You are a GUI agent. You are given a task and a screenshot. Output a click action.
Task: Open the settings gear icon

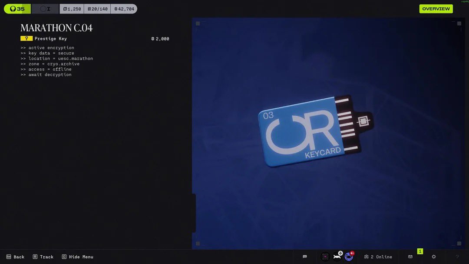pos(434,257)
